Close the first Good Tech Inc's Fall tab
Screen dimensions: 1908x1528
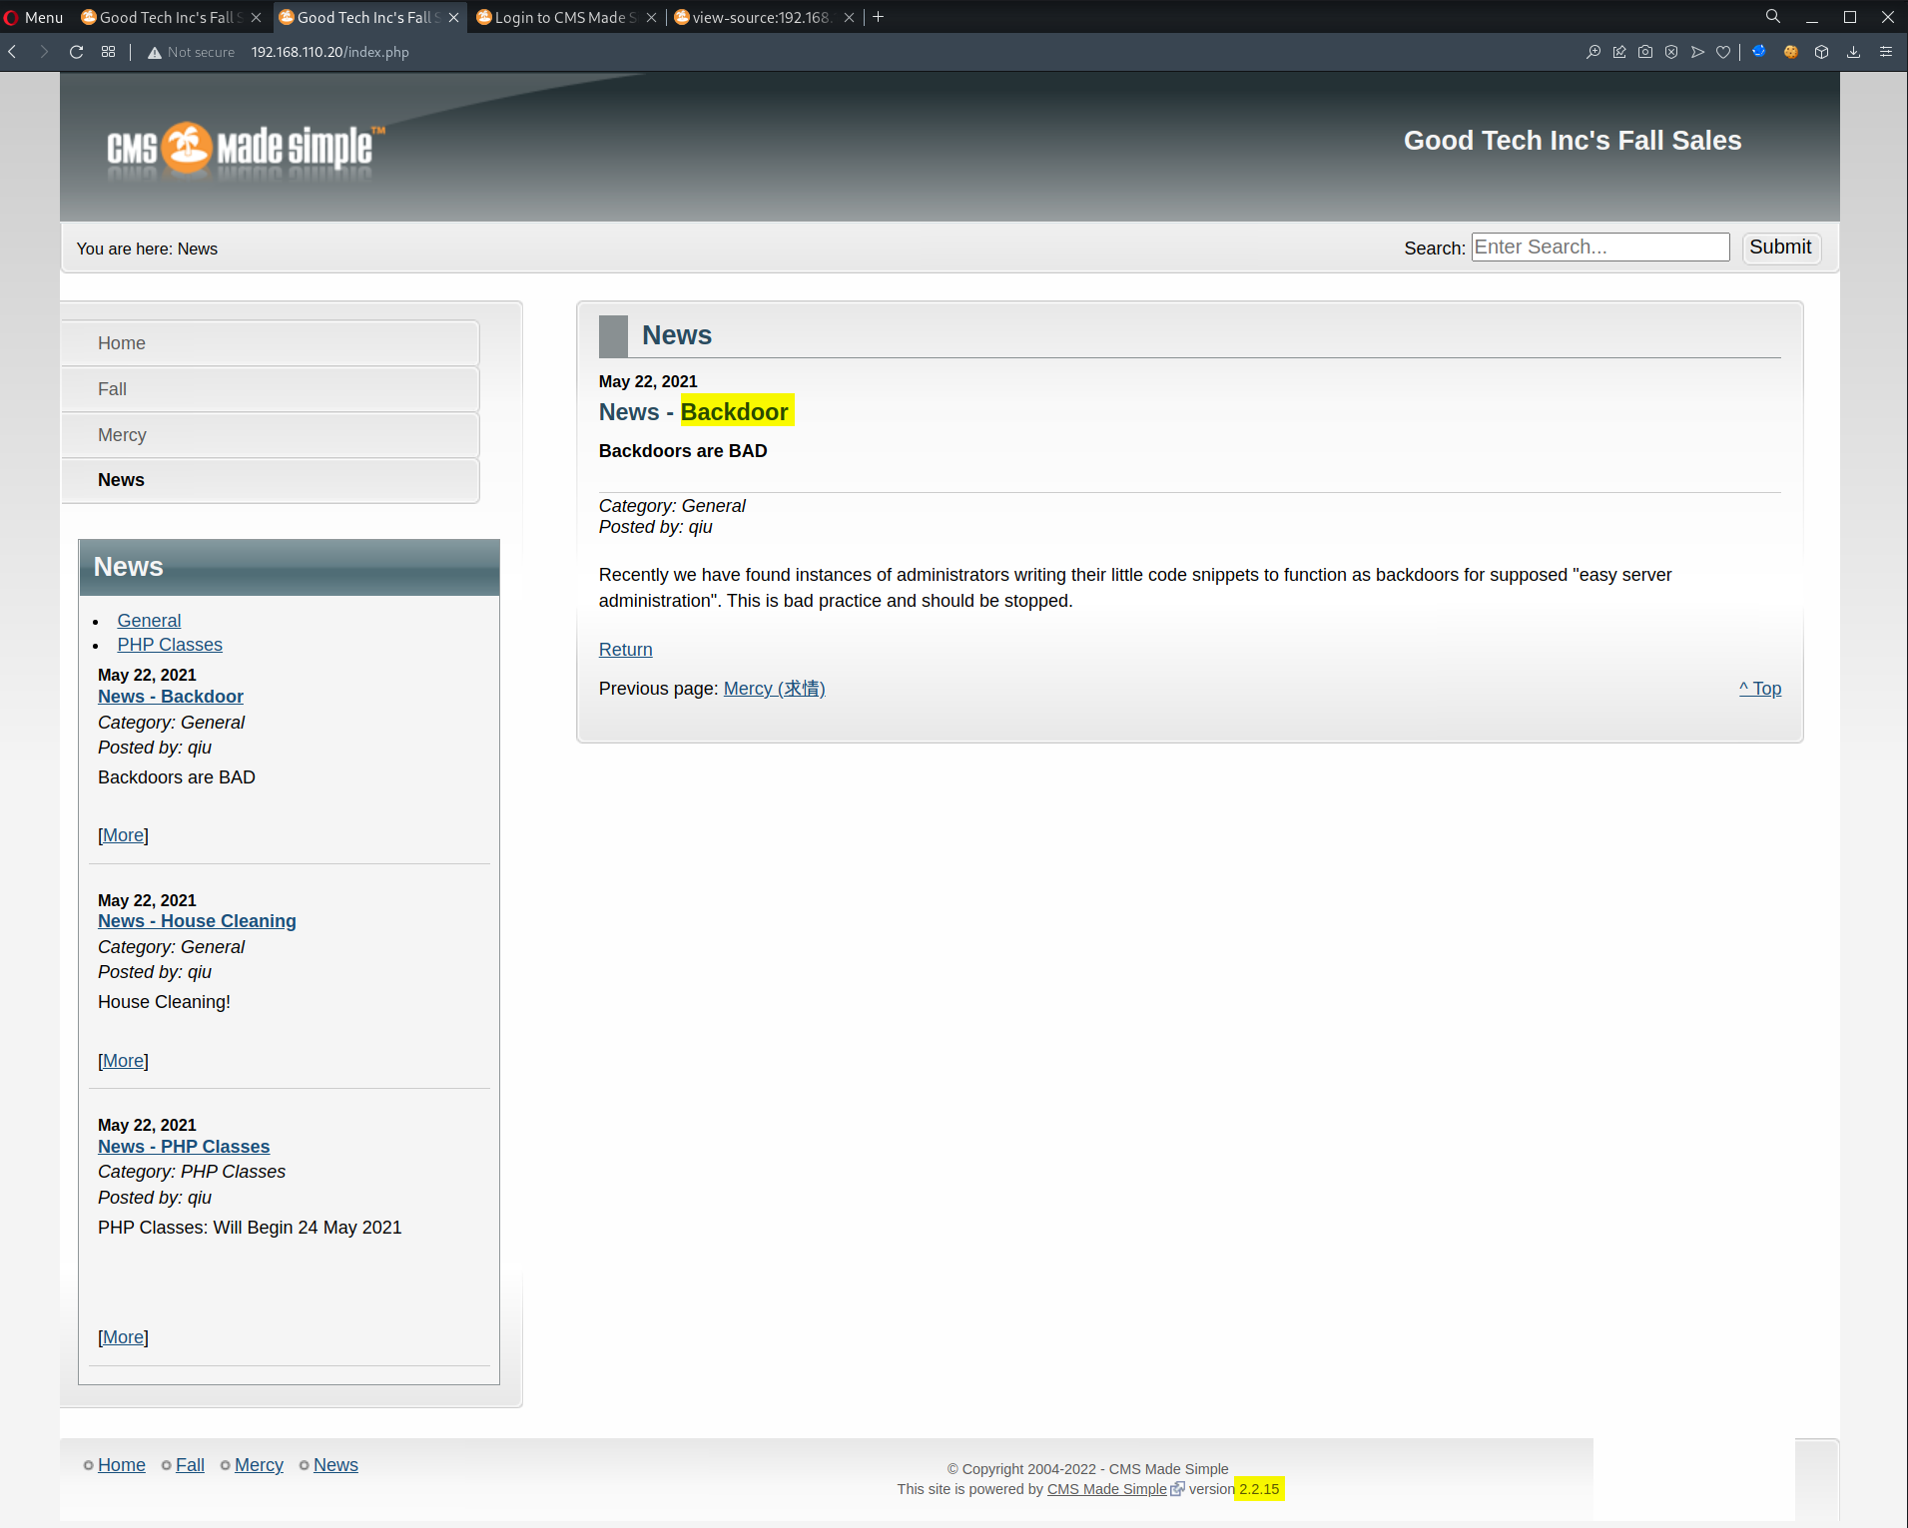click(x=256, y=17)
